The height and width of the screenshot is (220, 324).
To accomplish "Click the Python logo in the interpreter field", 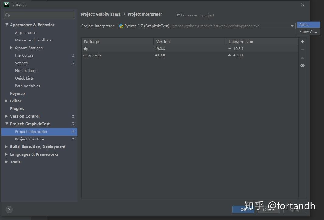I will click(x=121, y=26).
